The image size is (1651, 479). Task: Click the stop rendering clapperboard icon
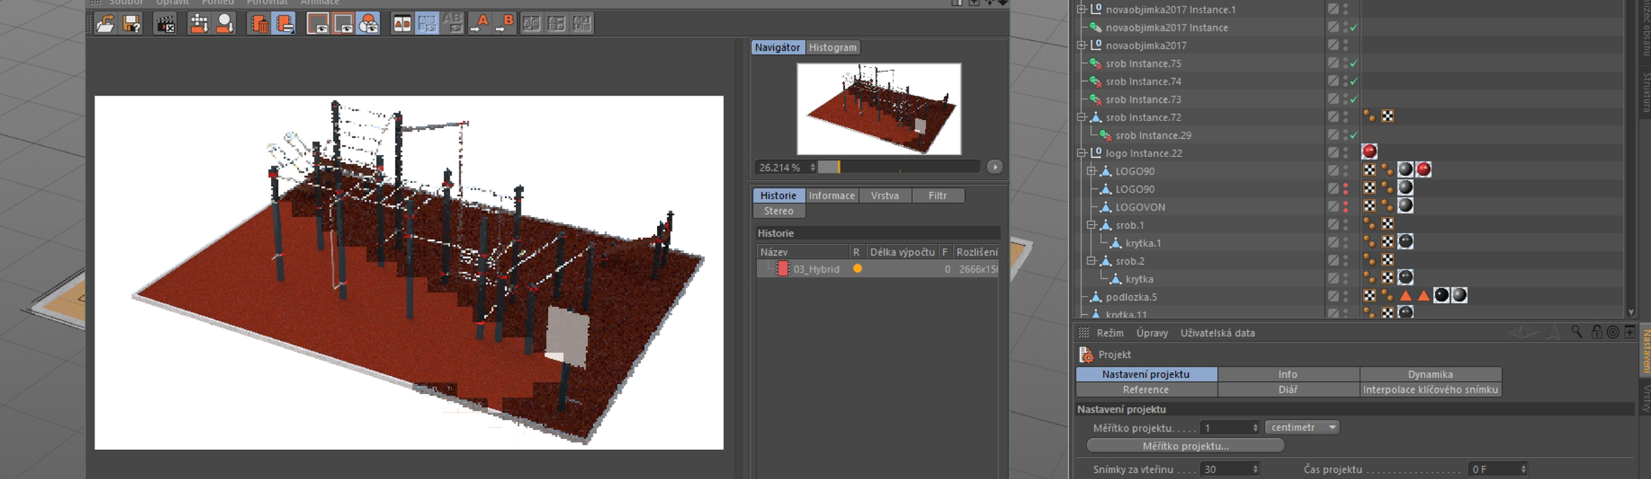pos(165,24)
